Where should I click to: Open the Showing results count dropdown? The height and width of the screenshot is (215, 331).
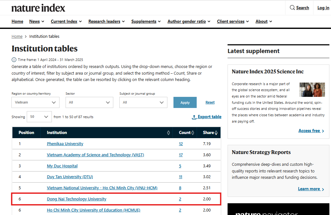[x=39, y=117]
